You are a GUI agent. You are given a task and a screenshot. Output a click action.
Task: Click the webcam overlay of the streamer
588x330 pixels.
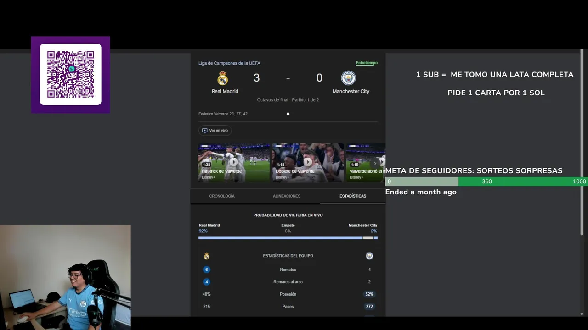tap(65, 277)
